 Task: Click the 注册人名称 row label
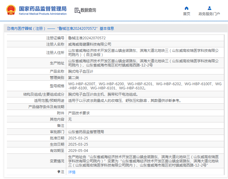pos(55,44)
